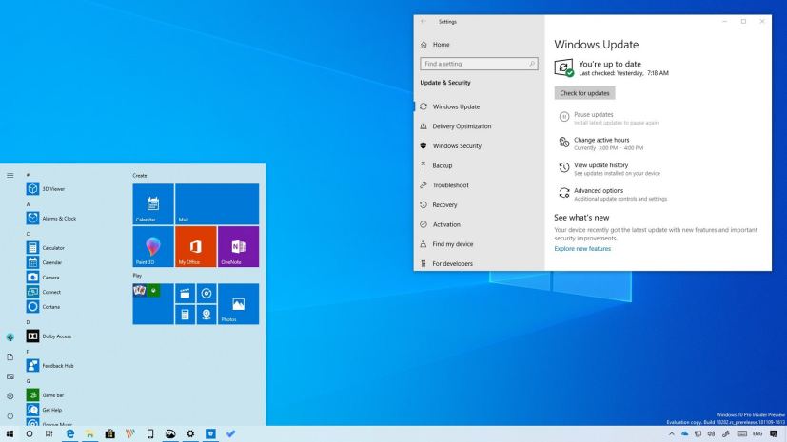Click Explore new features link

click(582, 248)
